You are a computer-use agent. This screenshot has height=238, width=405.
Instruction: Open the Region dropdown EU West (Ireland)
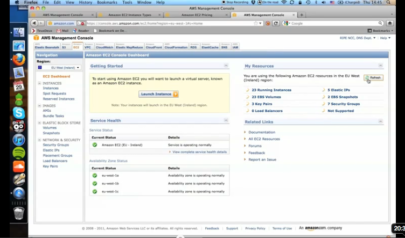59,68
